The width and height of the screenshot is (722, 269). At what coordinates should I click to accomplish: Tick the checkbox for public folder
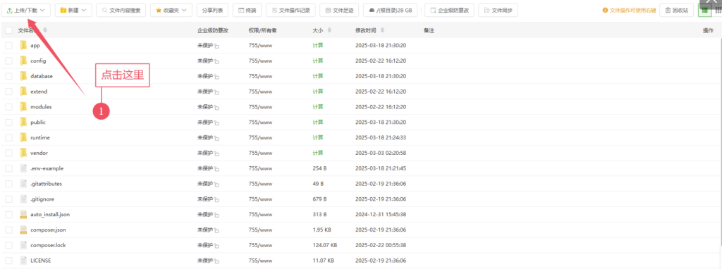click(x=8, y=123)
